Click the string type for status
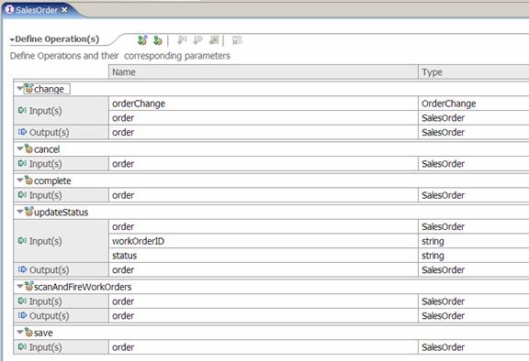 (474, 256)
